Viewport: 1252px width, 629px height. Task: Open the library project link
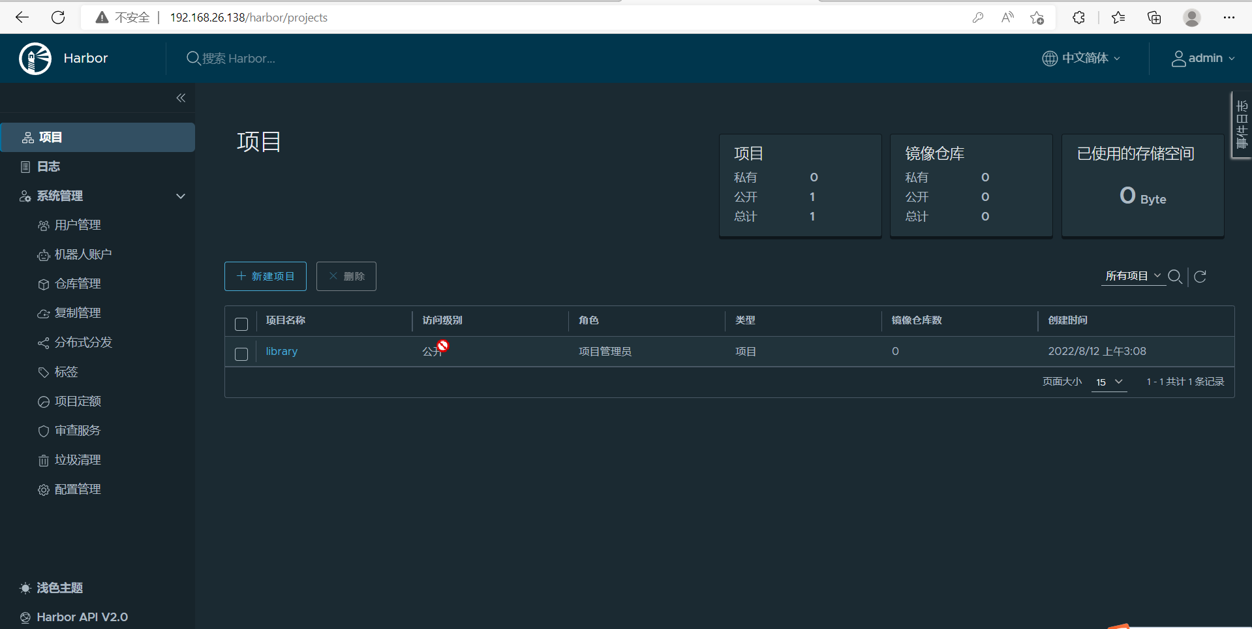(x=282, y=351)
